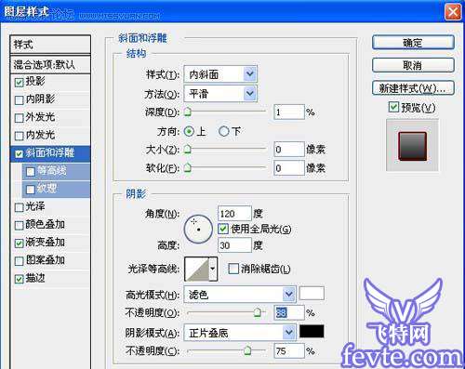Open the 样式(T) 内斜面 dropdown

(220, 74)
